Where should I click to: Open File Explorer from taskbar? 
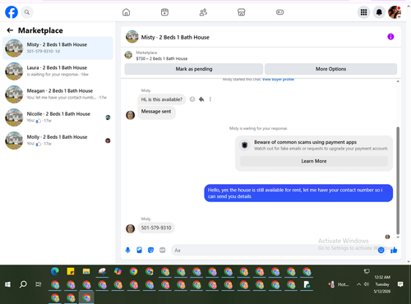[86, 271]
